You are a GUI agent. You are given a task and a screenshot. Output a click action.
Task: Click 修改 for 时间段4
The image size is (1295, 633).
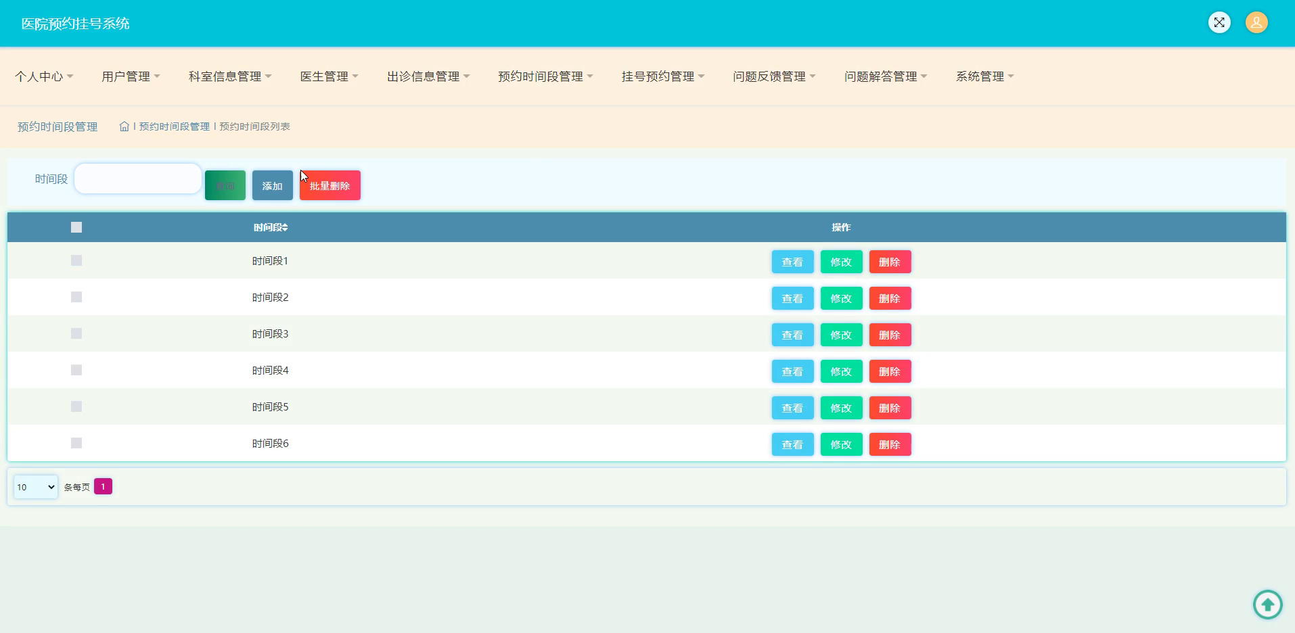tap(841, 371)
